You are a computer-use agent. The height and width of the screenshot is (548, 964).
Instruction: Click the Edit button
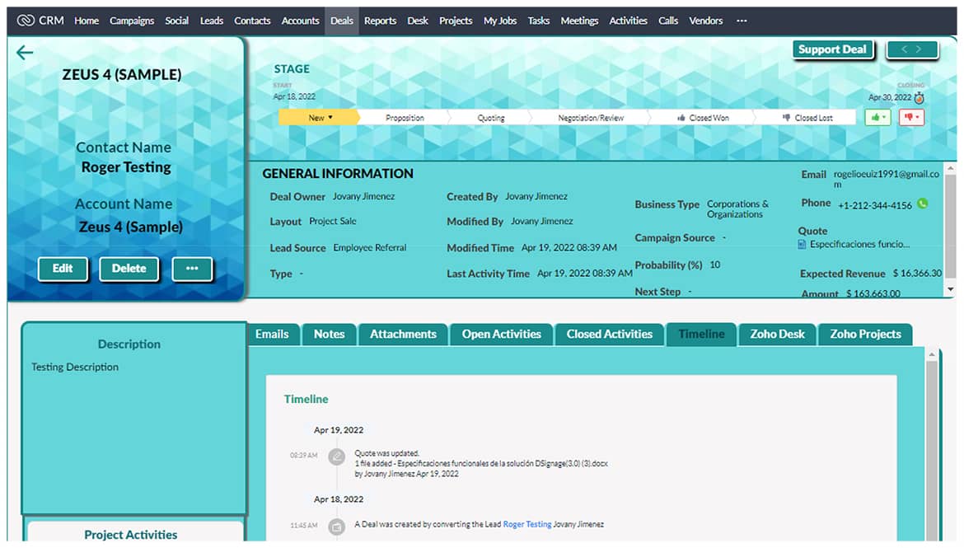[x=63, y=269]
